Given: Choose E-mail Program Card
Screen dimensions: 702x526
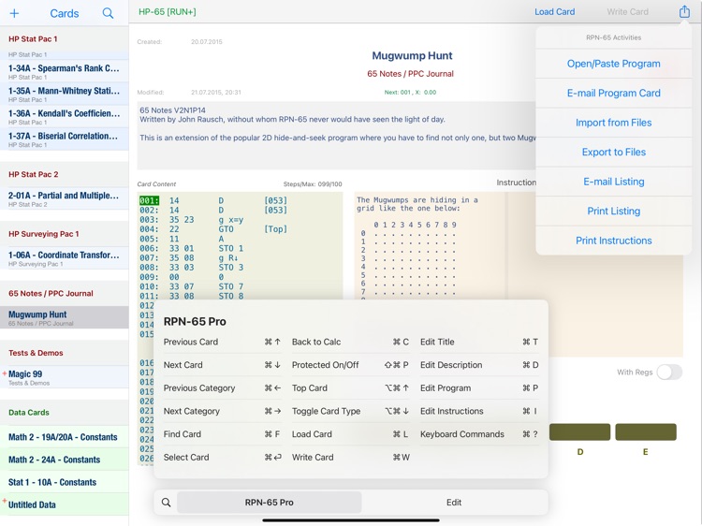Looking at the screenshot, I should click(x=613, y=93).
